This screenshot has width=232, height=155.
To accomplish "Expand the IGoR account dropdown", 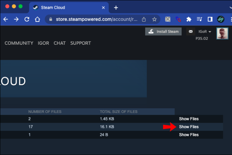I will point(205,32).
